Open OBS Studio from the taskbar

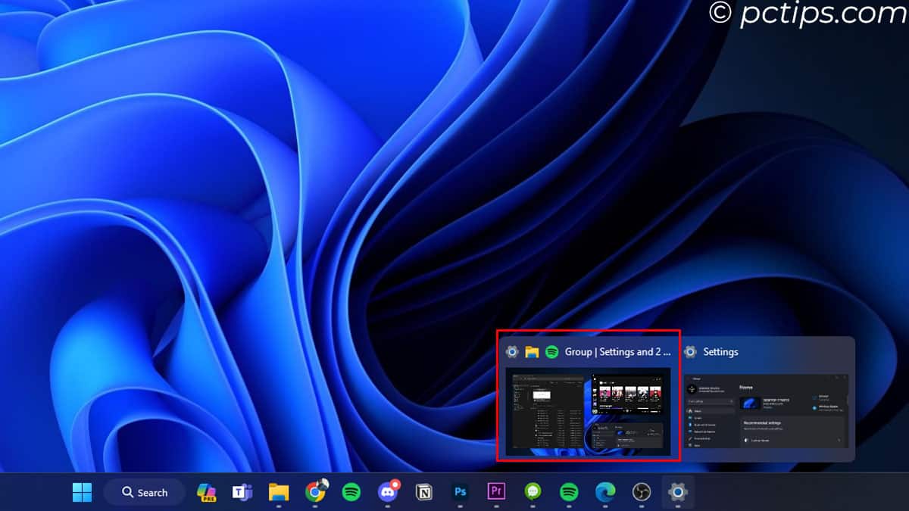640,492
